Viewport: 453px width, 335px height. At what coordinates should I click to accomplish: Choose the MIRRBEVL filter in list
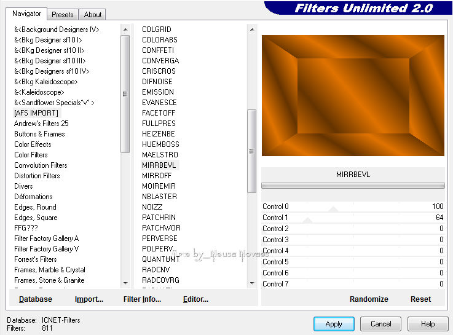click(159, 165)
